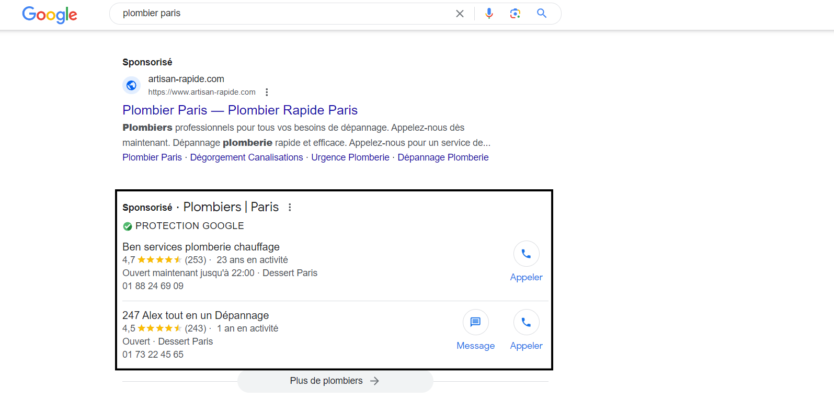The image size is (834, 399).
Task: Click the (243) review count
Action: (x=196, y=328)
